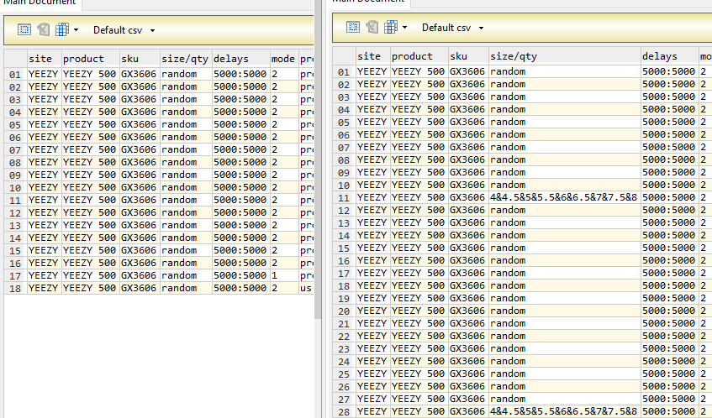Click 'random' size cell in right pane row 15

(564, 248)
